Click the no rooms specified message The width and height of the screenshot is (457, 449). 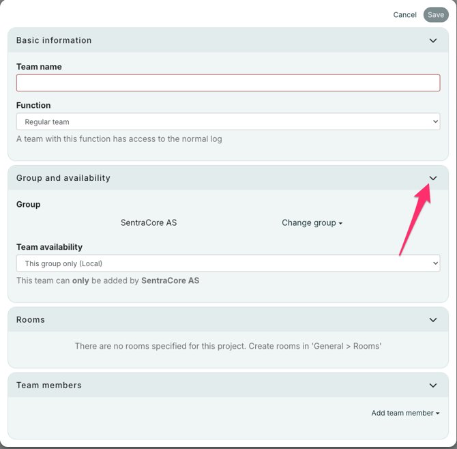coord(228,347)
